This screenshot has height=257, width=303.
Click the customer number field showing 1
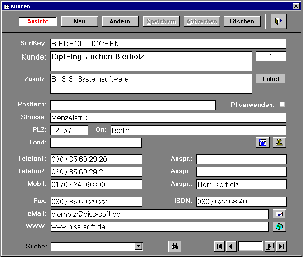[271, 56]
